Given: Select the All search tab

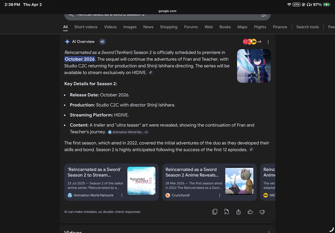Looking at the screenshot, I should [65, 27].
